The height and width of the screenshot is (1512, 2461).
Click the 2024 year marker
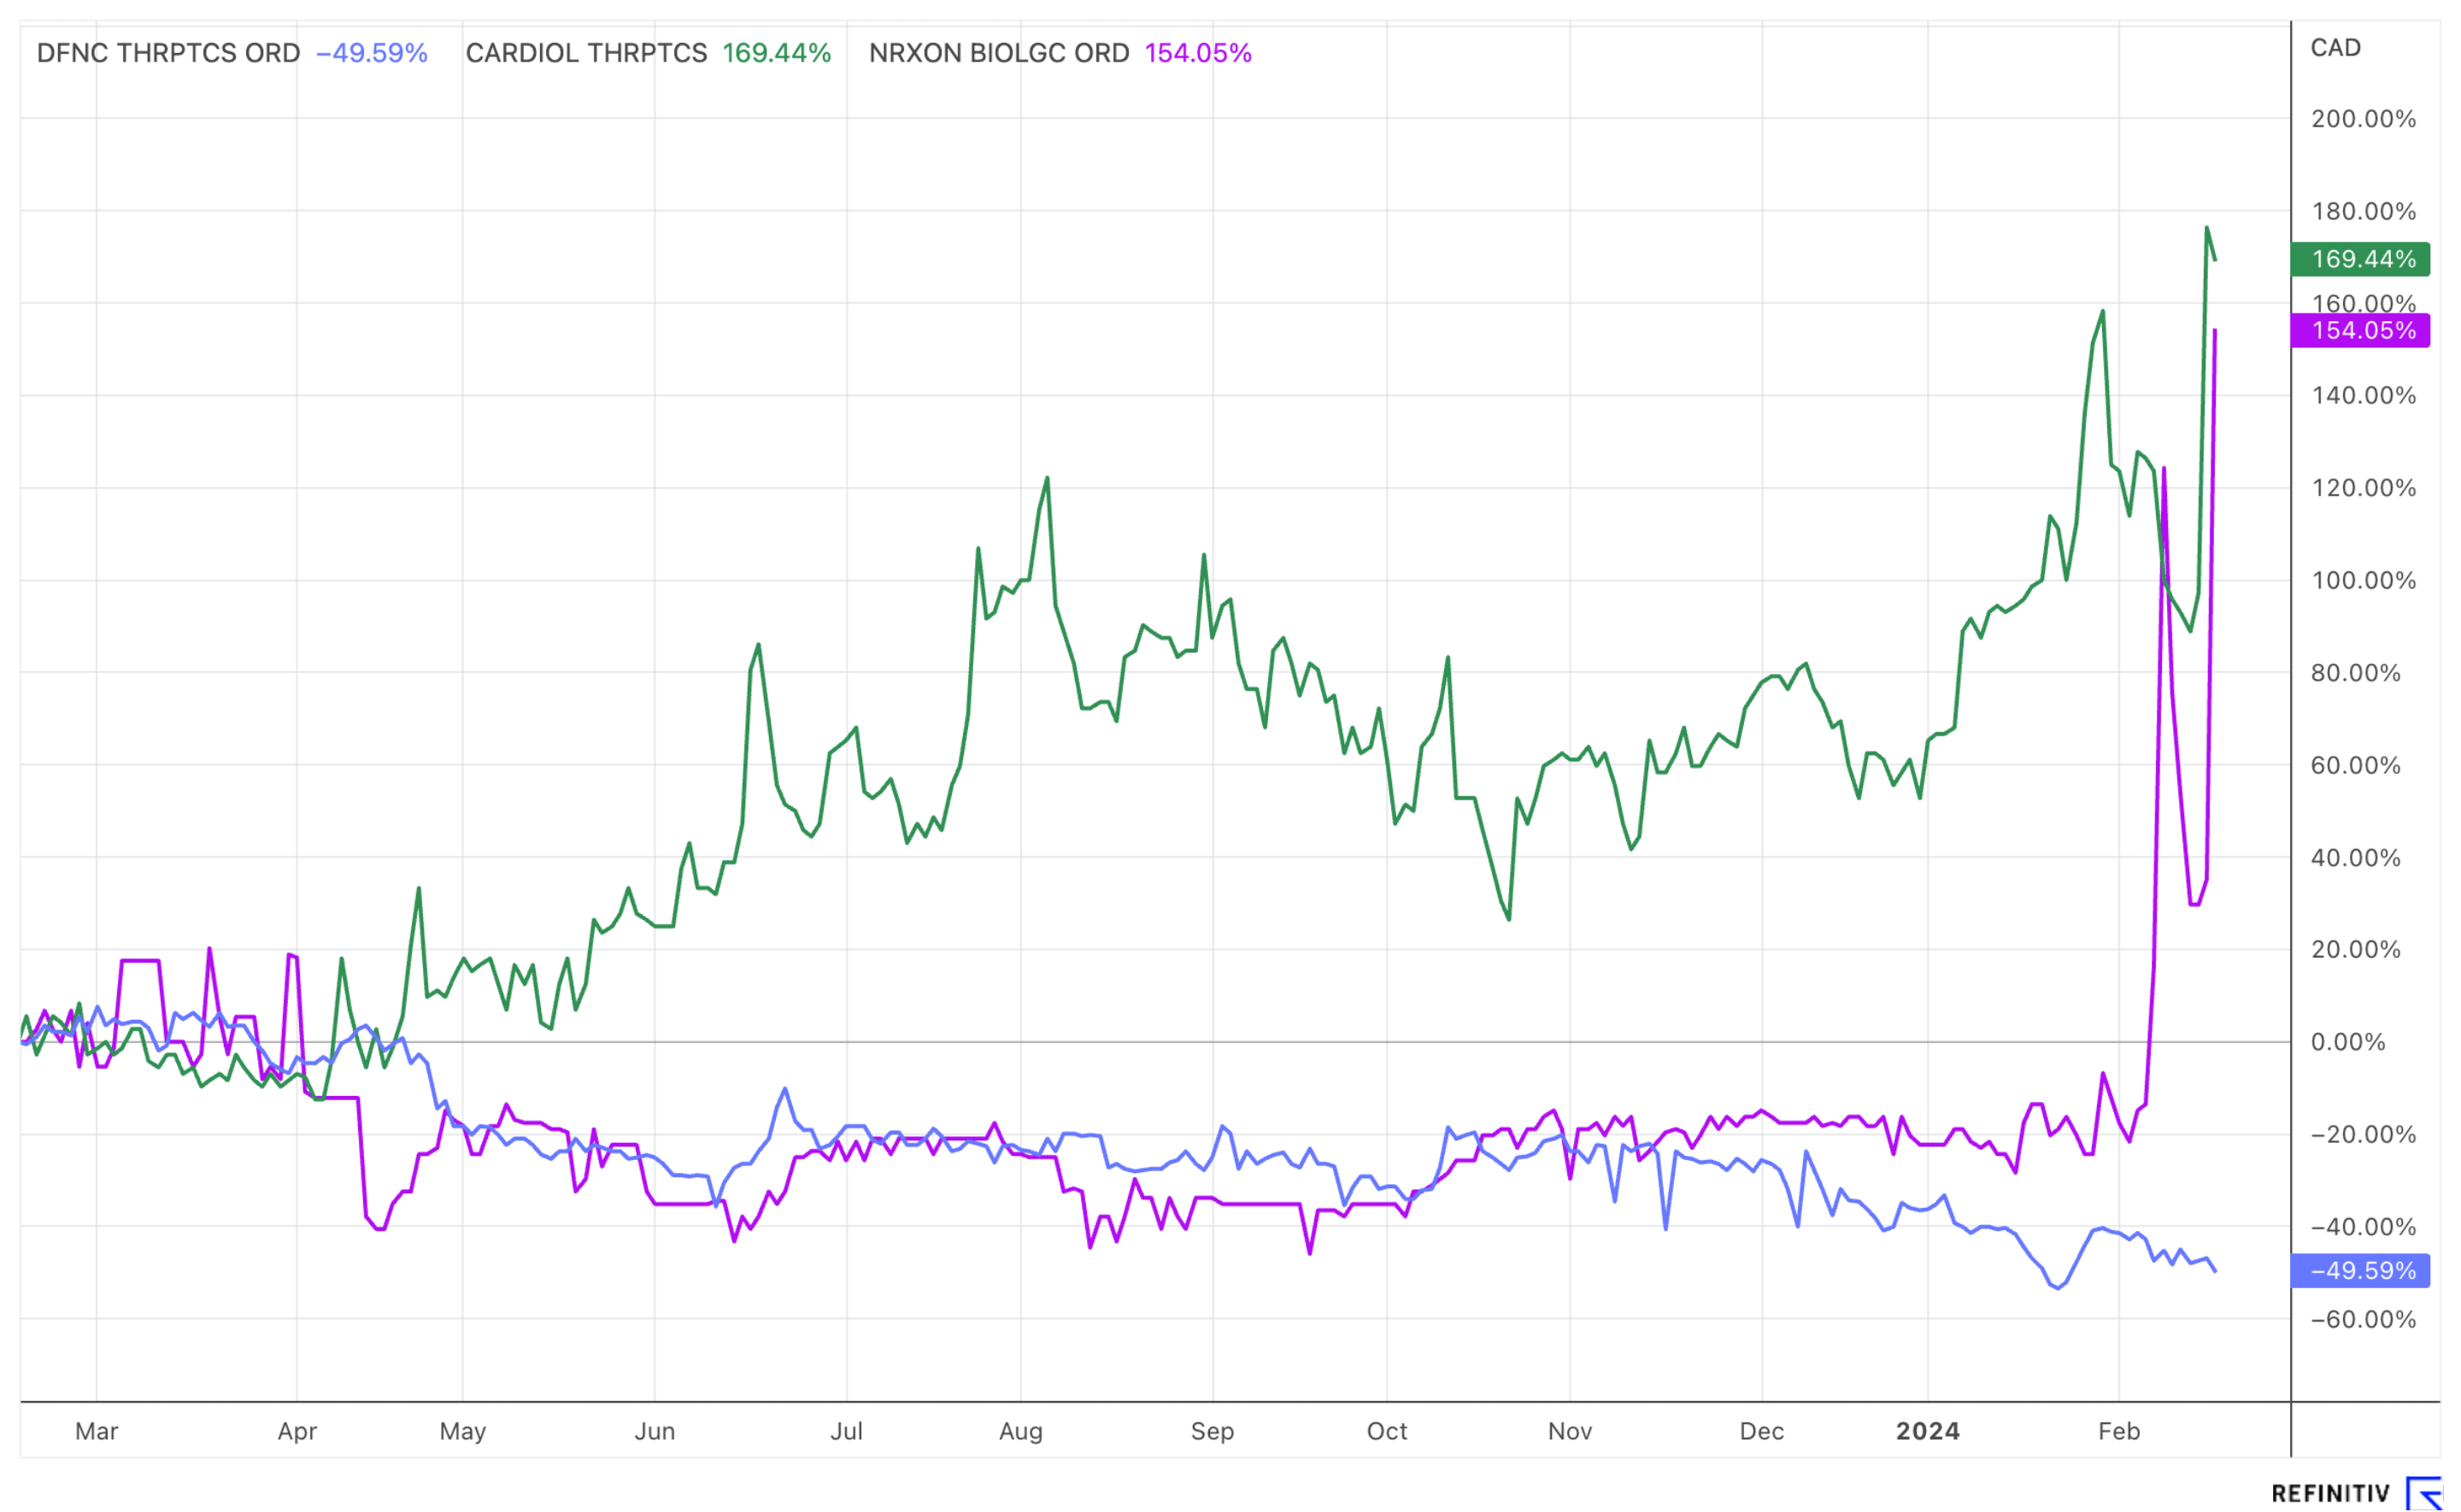[1927, 1431]
